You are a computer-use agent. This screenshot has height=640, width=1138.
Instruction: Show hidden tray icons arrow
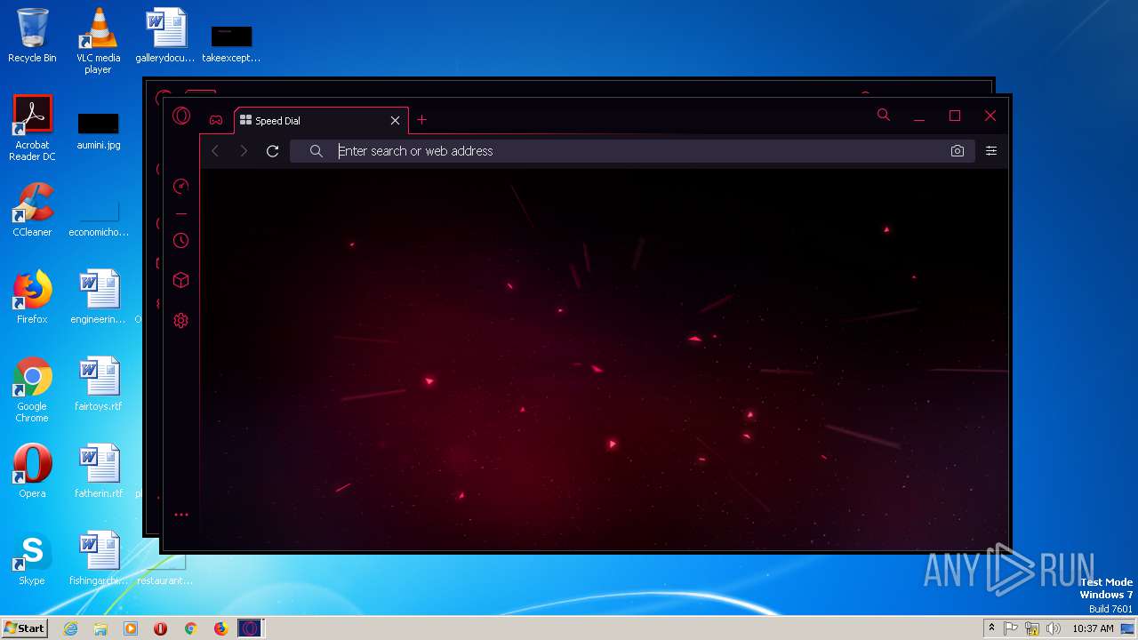coord(991,628)
